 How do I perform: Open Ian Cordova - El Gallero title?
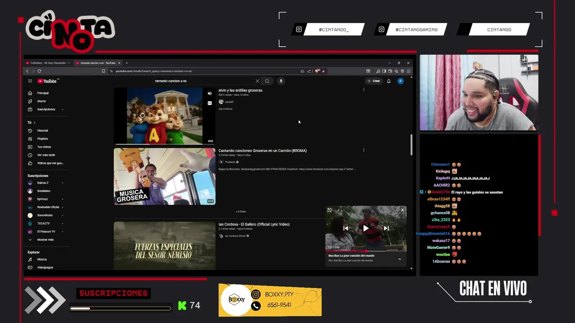(254, 224)
